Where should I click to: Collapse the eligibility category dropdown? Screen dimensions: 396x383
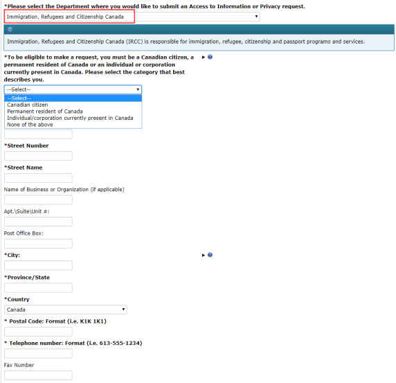click(73, 89)
